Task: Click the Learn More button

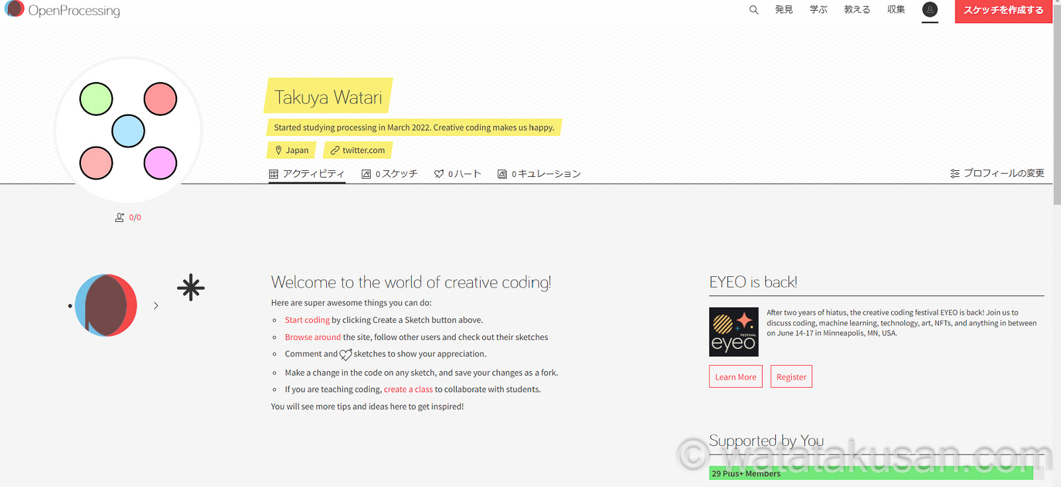Action: (735, 377)
